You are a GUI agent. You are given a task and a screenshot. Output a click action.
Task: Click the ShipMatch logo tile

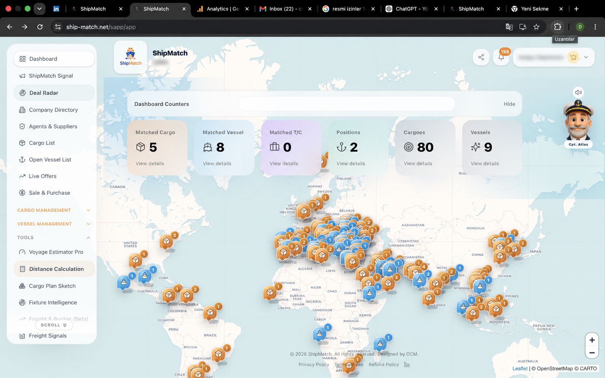coord(130,57)
